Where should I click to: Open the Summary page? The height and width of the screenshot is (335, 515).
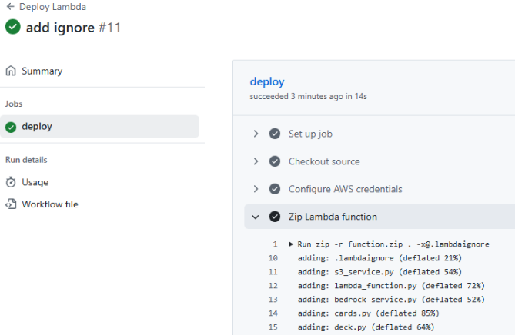pyautogui.click(x=42, y=71)
